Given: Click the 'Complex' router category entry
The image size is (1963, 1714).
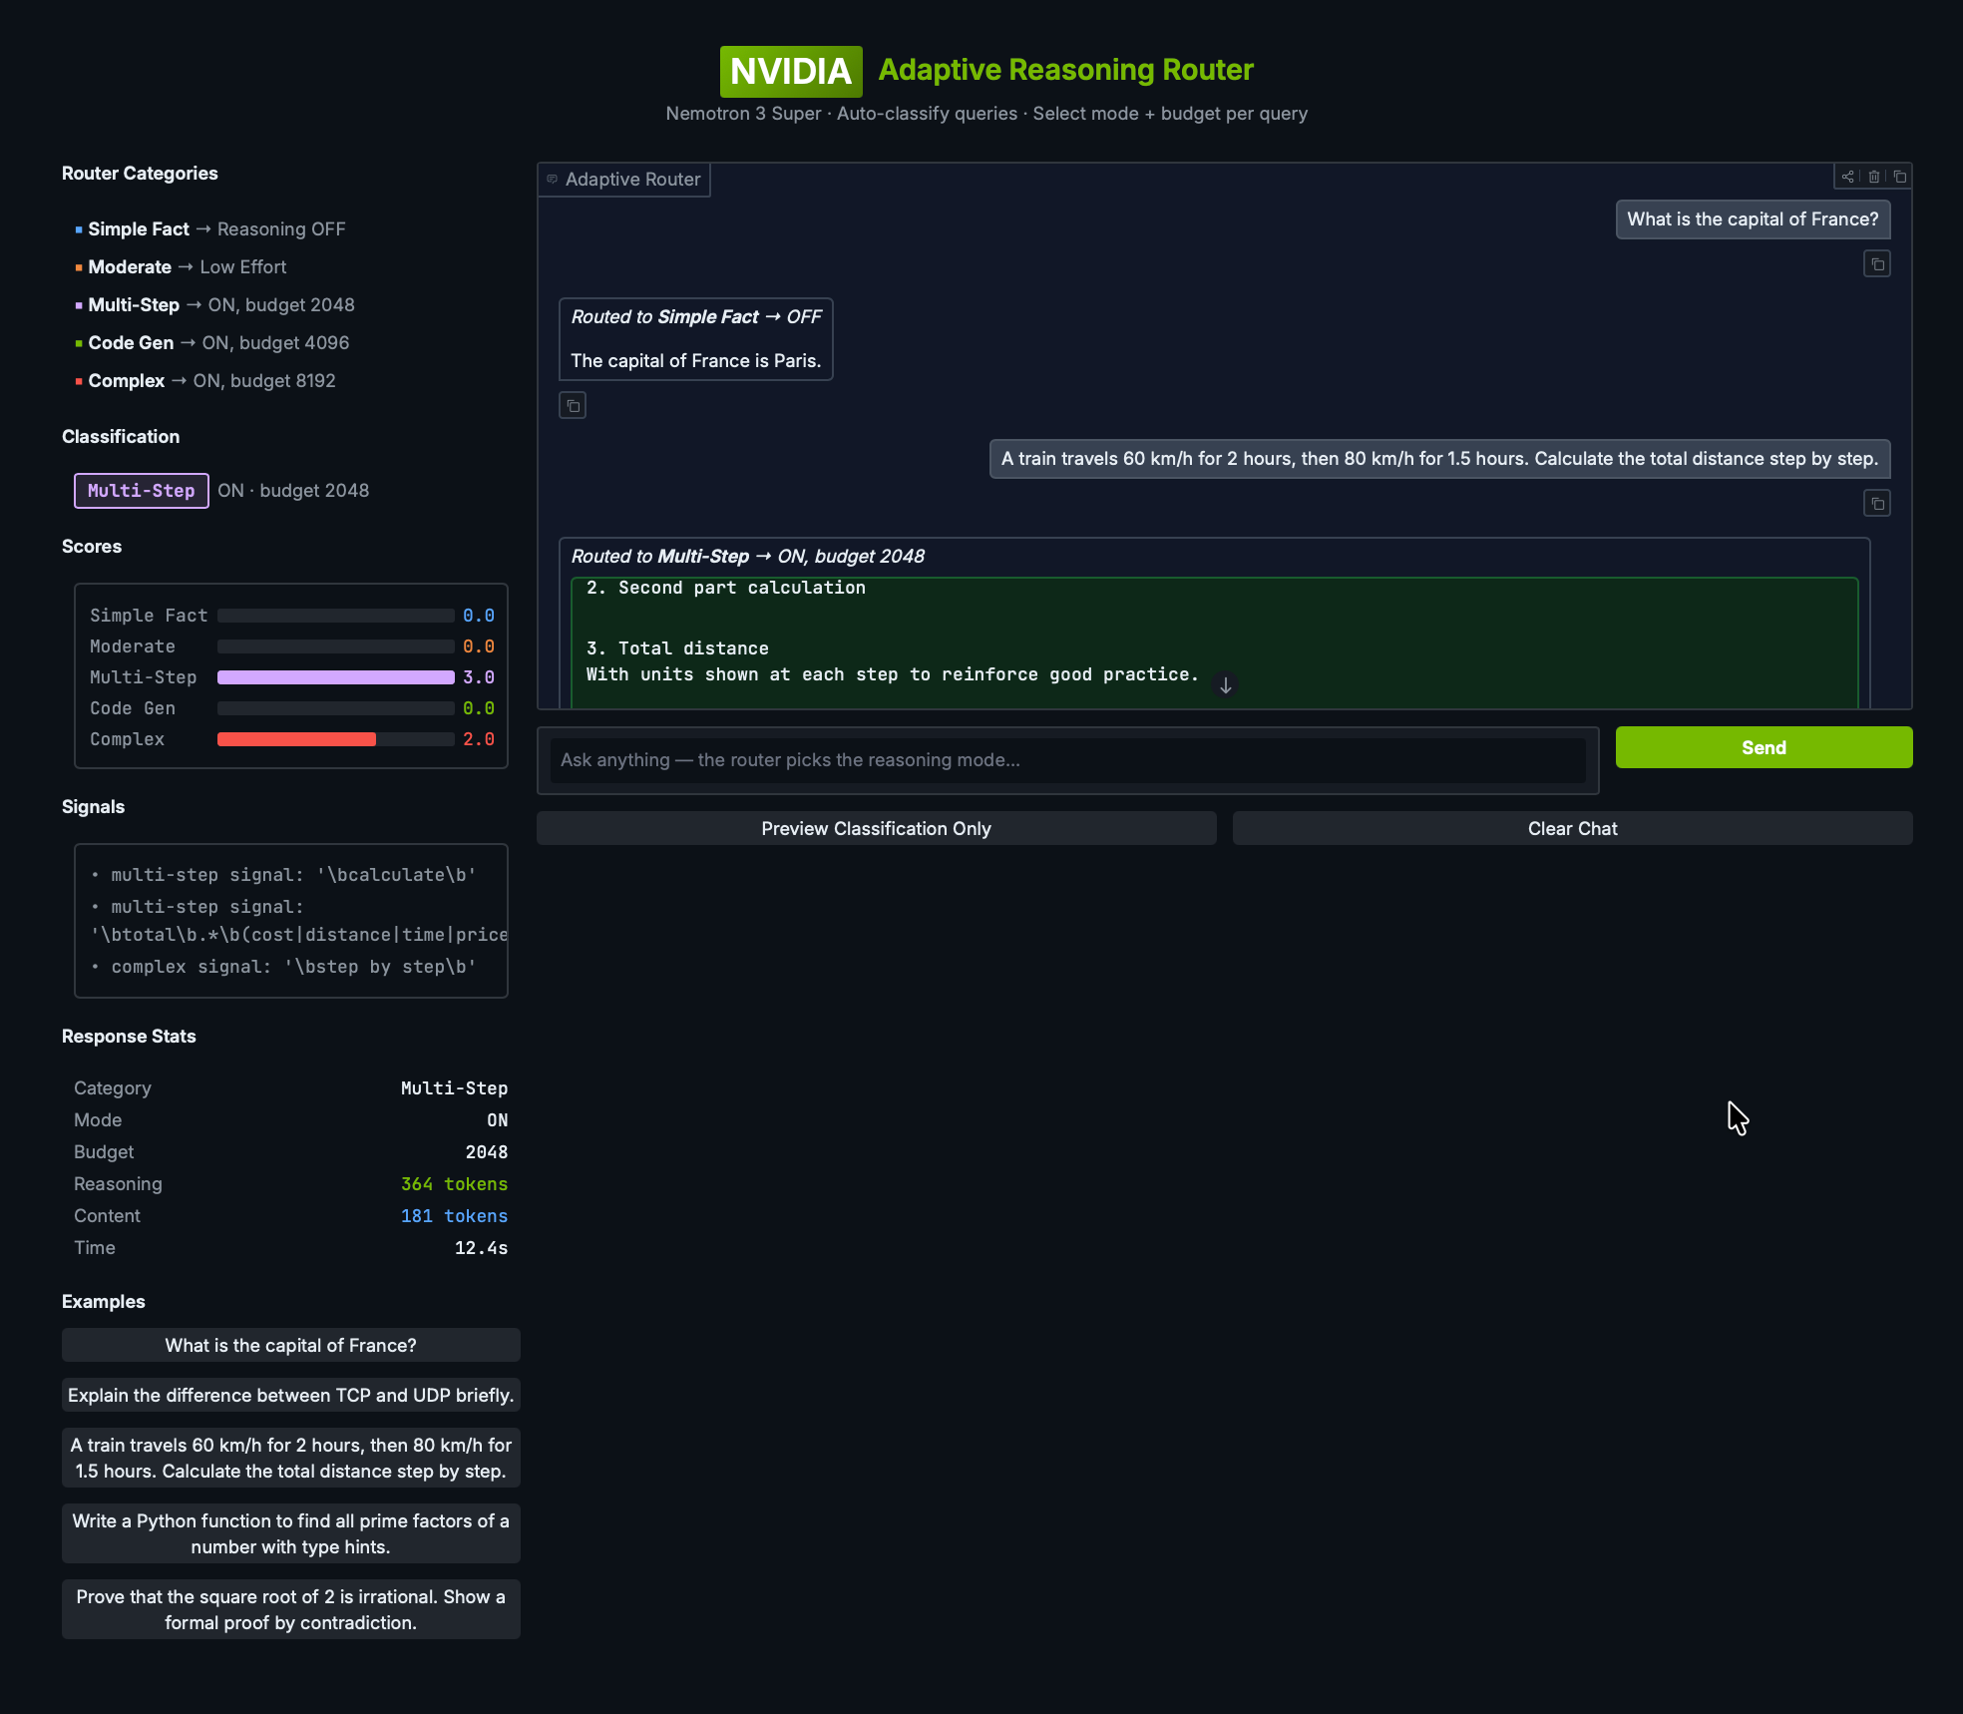Looking at the screenshot, I should click(204, 381).
